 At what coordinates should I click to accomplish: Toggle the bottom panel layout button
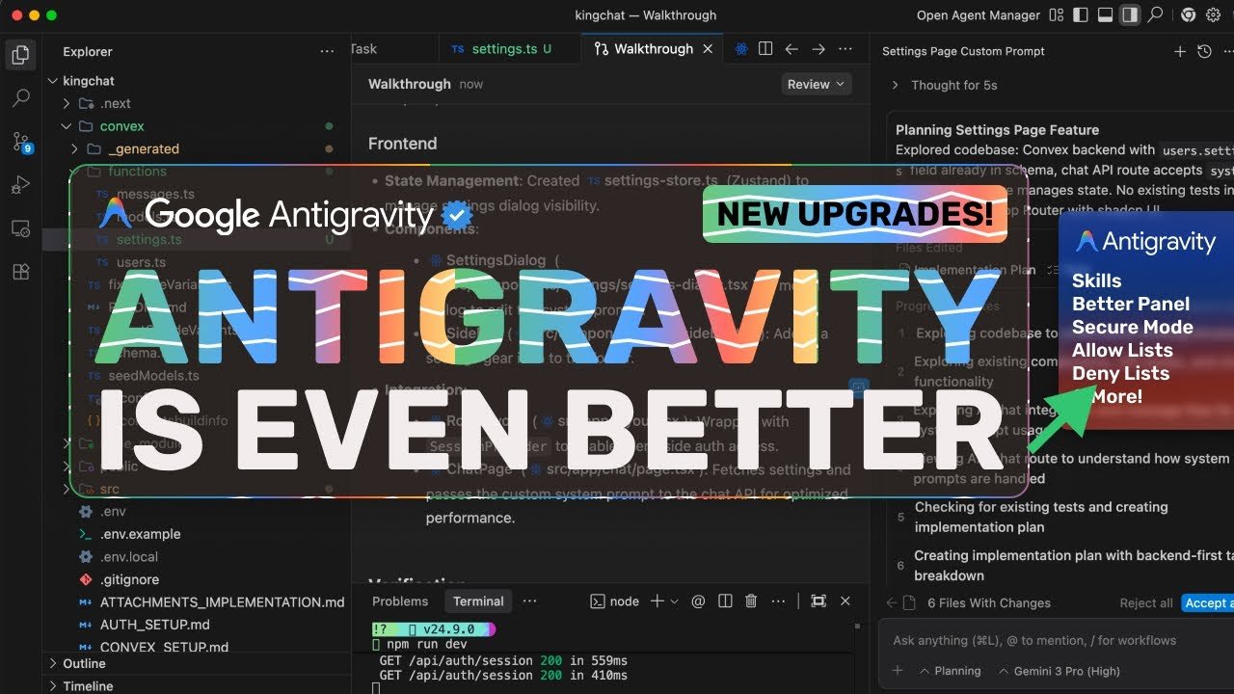click(1105, 15)
